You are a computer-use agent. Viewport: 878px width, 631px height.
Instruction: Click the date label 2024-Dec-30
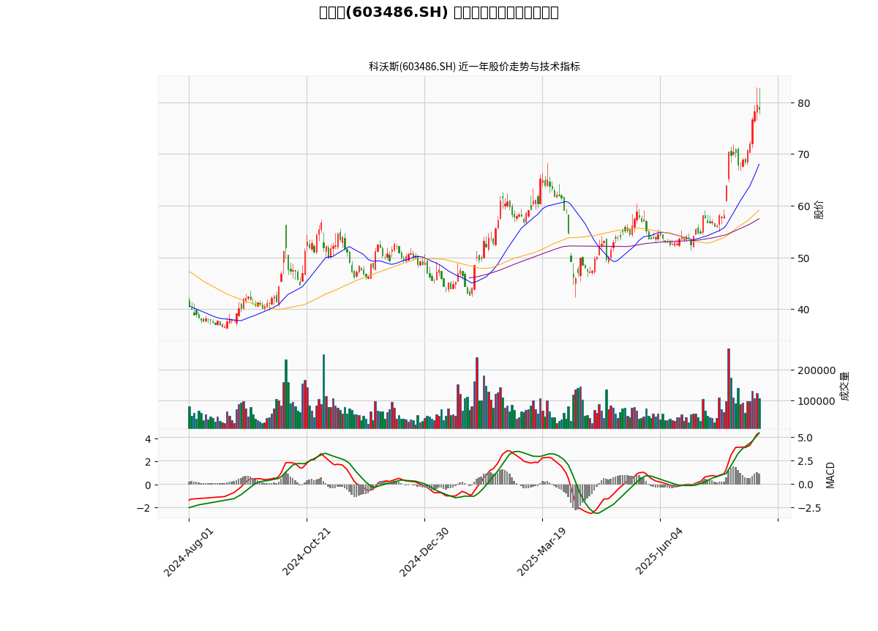click(x=424, y=551)
